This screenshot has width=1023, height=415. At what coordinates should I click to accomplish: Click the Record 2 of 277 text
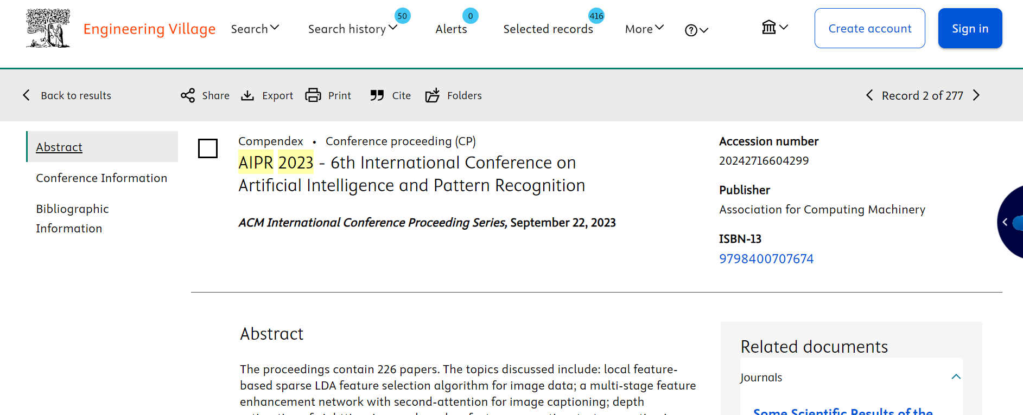[x=922, y=95]
